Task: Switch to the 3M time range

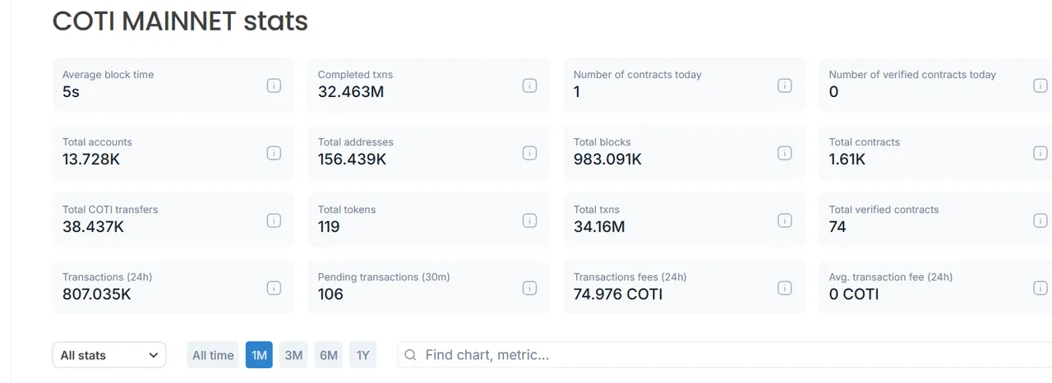Action: pyautogui.click(x=293, y=355)
